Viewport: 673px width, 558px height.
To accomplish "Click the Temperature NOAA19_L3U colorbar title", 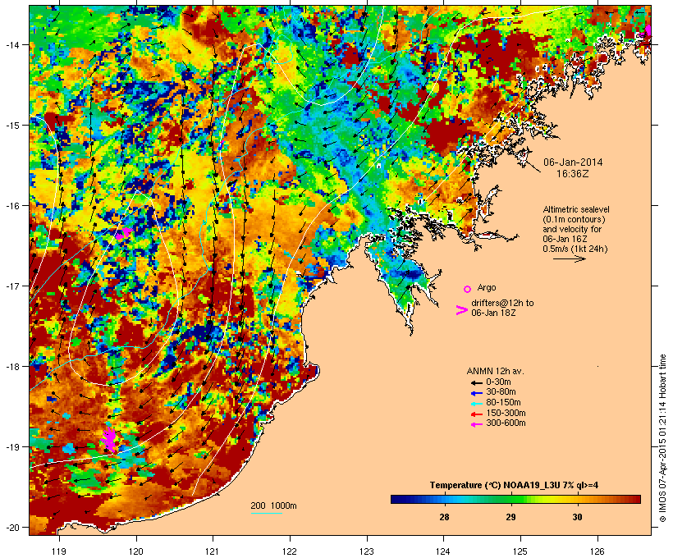I will [x=515, y=486].
